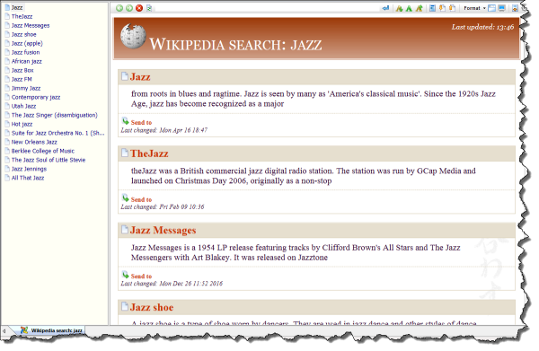Select the 'Wikipedia search: jazz' bottom tab

(52, 330)
